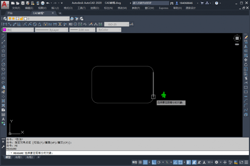Switch to the 开始 tab
Image resolution: width=250 pixels, height=166 pixels.
click(10, 13)
